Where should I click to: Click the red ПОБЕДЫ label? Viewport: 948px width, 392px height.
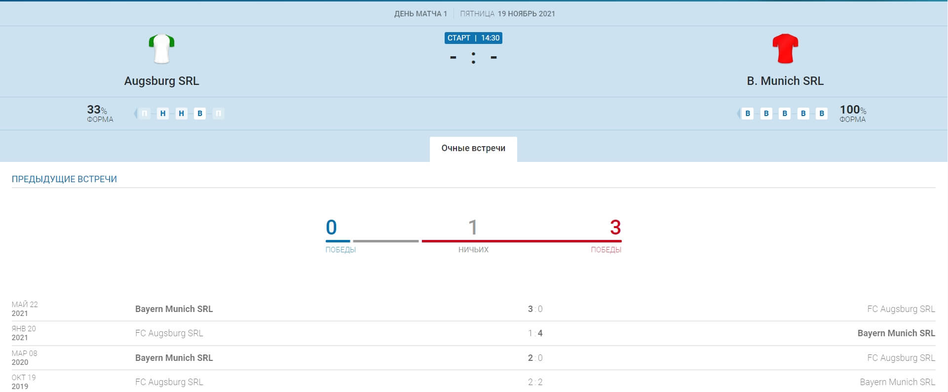click(606, 250)
